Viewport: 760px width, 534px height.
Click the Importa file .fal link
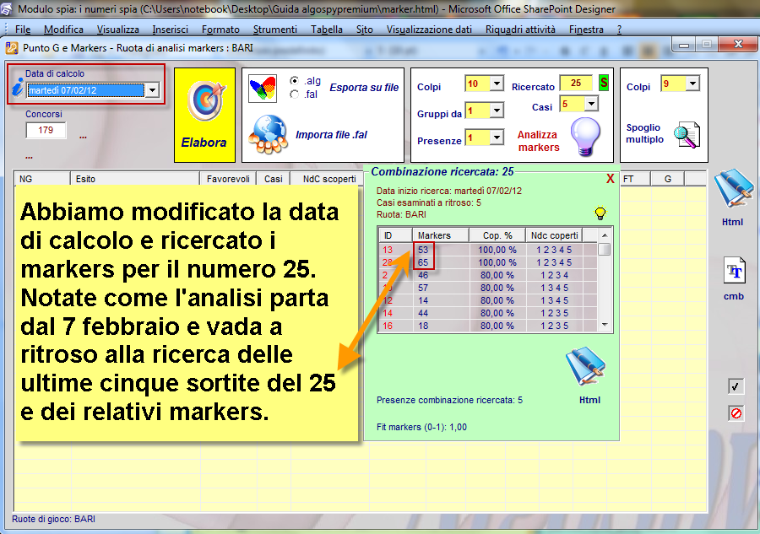click(x=332, y=135)
